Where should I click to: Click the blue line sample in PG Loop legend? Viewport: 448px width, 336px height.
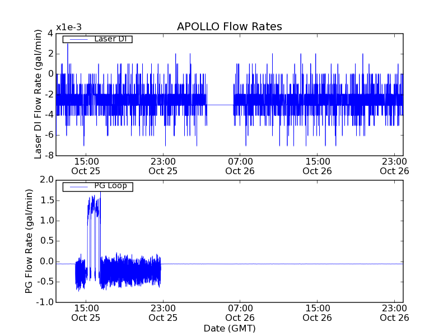pyautogui.click(x=77, y=186)
